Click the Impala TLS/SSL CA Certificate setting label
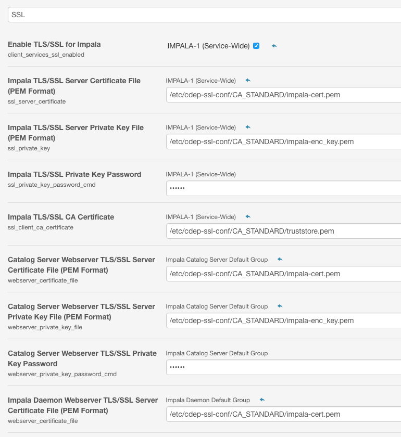401x437 pixels. pos(61,217)
